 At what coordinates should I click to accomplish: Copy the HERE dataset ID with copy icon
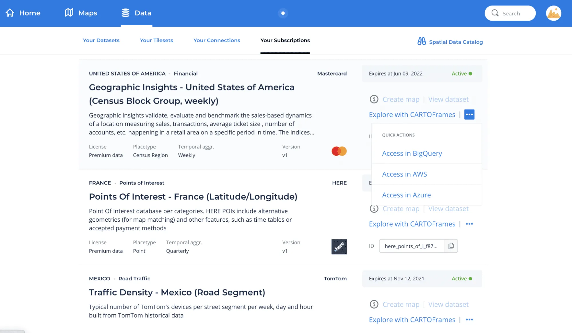pos(451,246)
